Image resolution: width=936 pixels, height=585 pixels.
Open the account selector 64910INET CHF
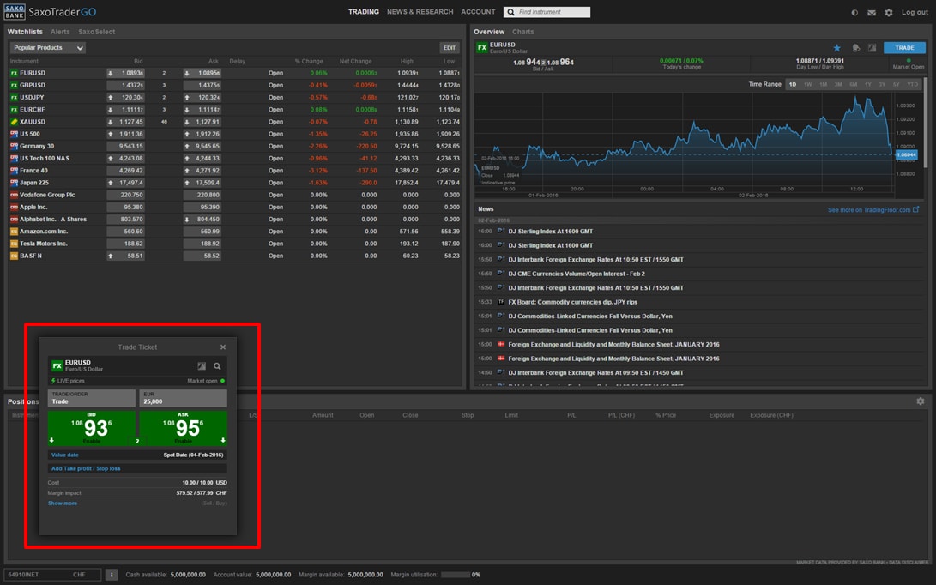click(52, 575)
